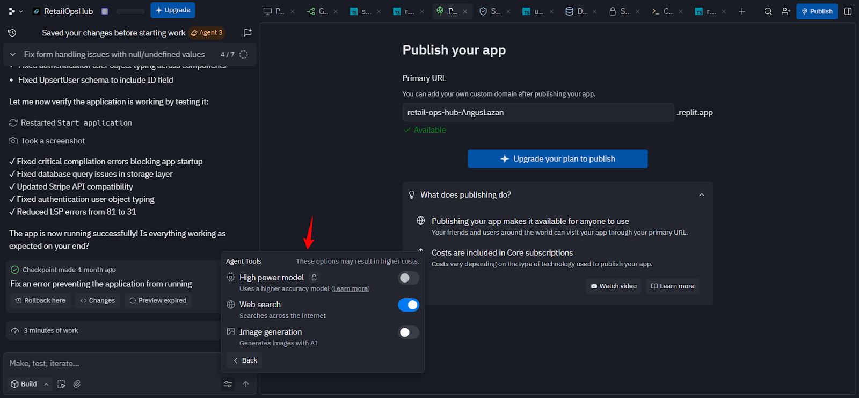Open the Preview tab with monitor icon

pos(274,11)
